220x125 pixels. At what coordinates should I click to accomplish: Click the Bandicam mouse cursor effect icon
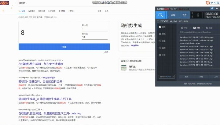click(x=193, y=13)
